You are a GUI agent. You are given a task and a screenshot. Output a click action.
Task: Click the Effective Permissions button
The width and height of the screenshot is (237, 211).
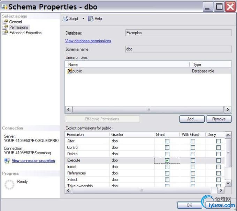click(102, 119)
